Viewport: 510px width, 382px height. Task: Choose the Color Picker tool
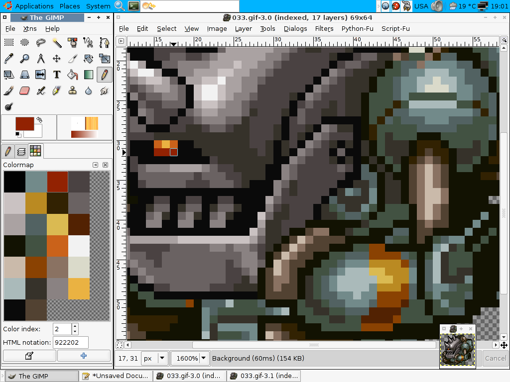point(8,58)
